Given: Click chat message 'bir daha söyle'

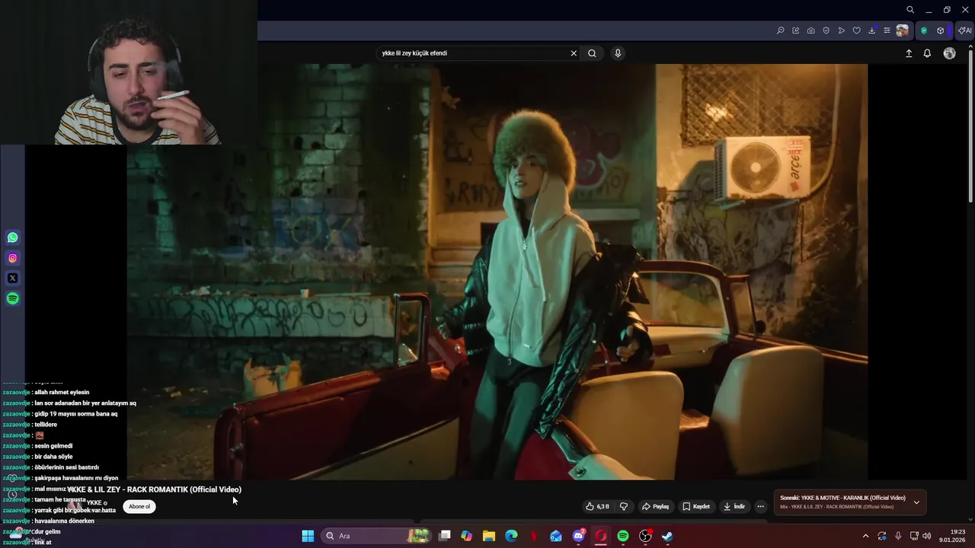Looking at the screenshot, I should coord(53,457).
